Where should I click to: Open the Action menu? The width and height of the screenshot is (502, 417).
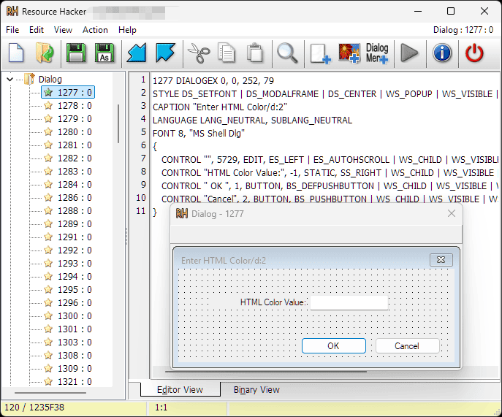95,30
